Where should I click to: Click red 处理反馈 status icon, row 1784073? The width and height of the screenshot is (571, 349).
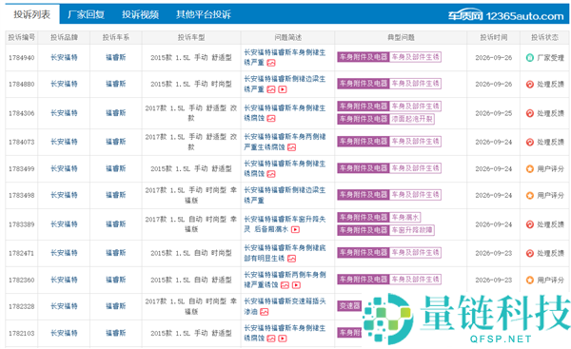click(530, 142)
